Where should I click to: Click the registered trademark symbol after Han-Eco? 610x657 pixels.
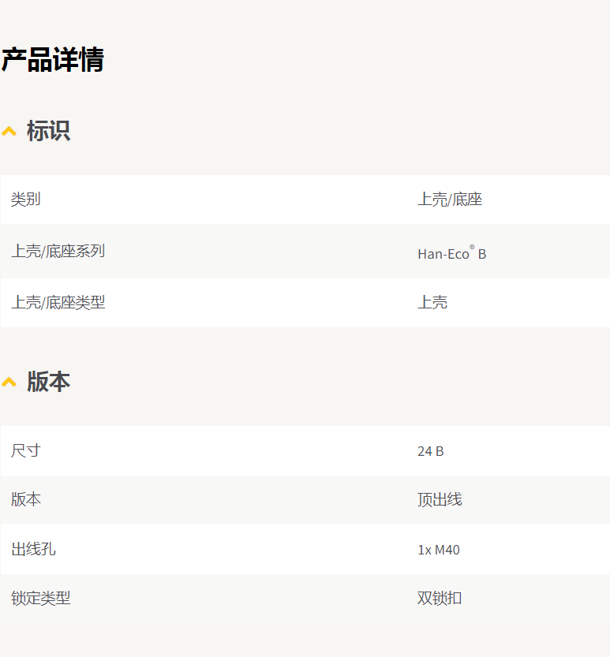[472, 248]
